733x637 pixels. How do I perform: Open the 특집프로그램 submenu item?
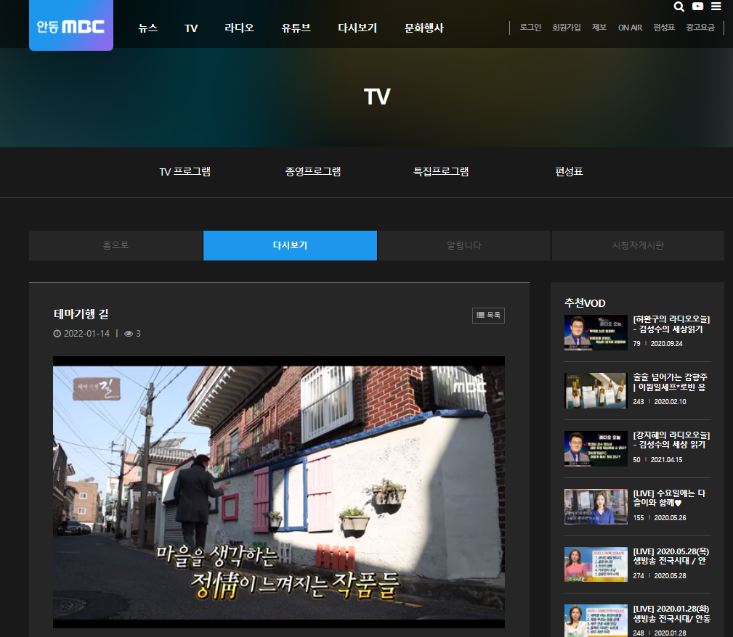441,172
